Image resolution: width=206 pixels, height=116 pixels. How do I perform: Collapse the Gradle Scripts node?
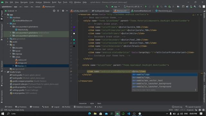(5, 72)
